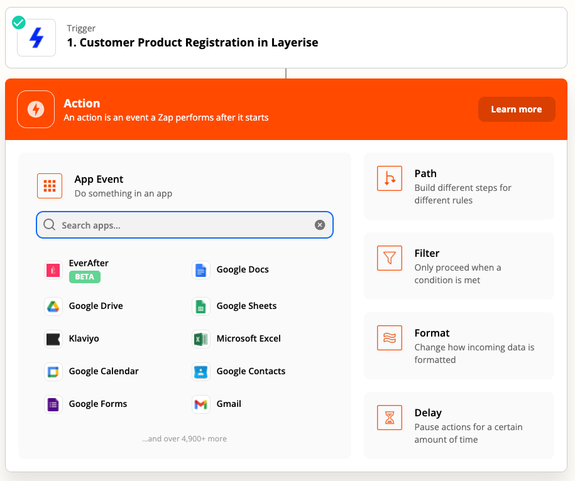Focus the Search apps input field

point(182,225)
